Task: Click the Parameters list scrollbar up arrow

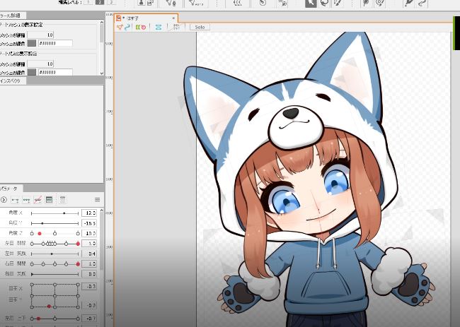Action: pos(102,210)
